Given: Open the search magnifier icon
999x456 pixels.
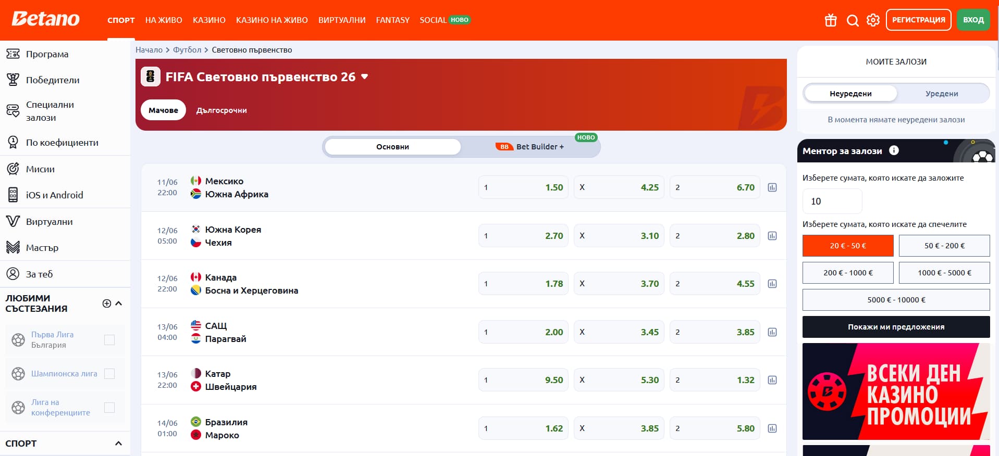Looking at the screenshot, I should [x=853, y=20].
